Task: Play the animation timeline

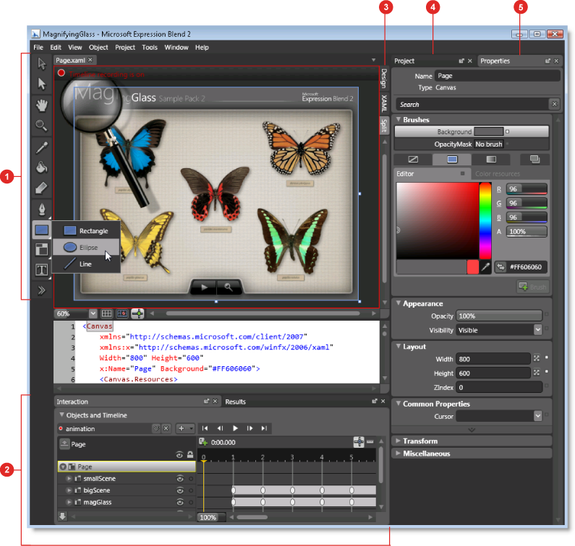Action: coord(235,428)
